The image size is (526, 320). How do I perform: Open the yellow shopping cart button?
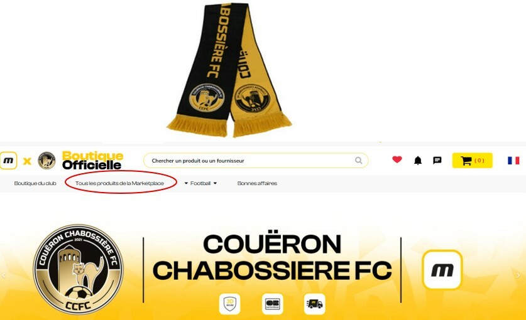[x=473, y=161]
